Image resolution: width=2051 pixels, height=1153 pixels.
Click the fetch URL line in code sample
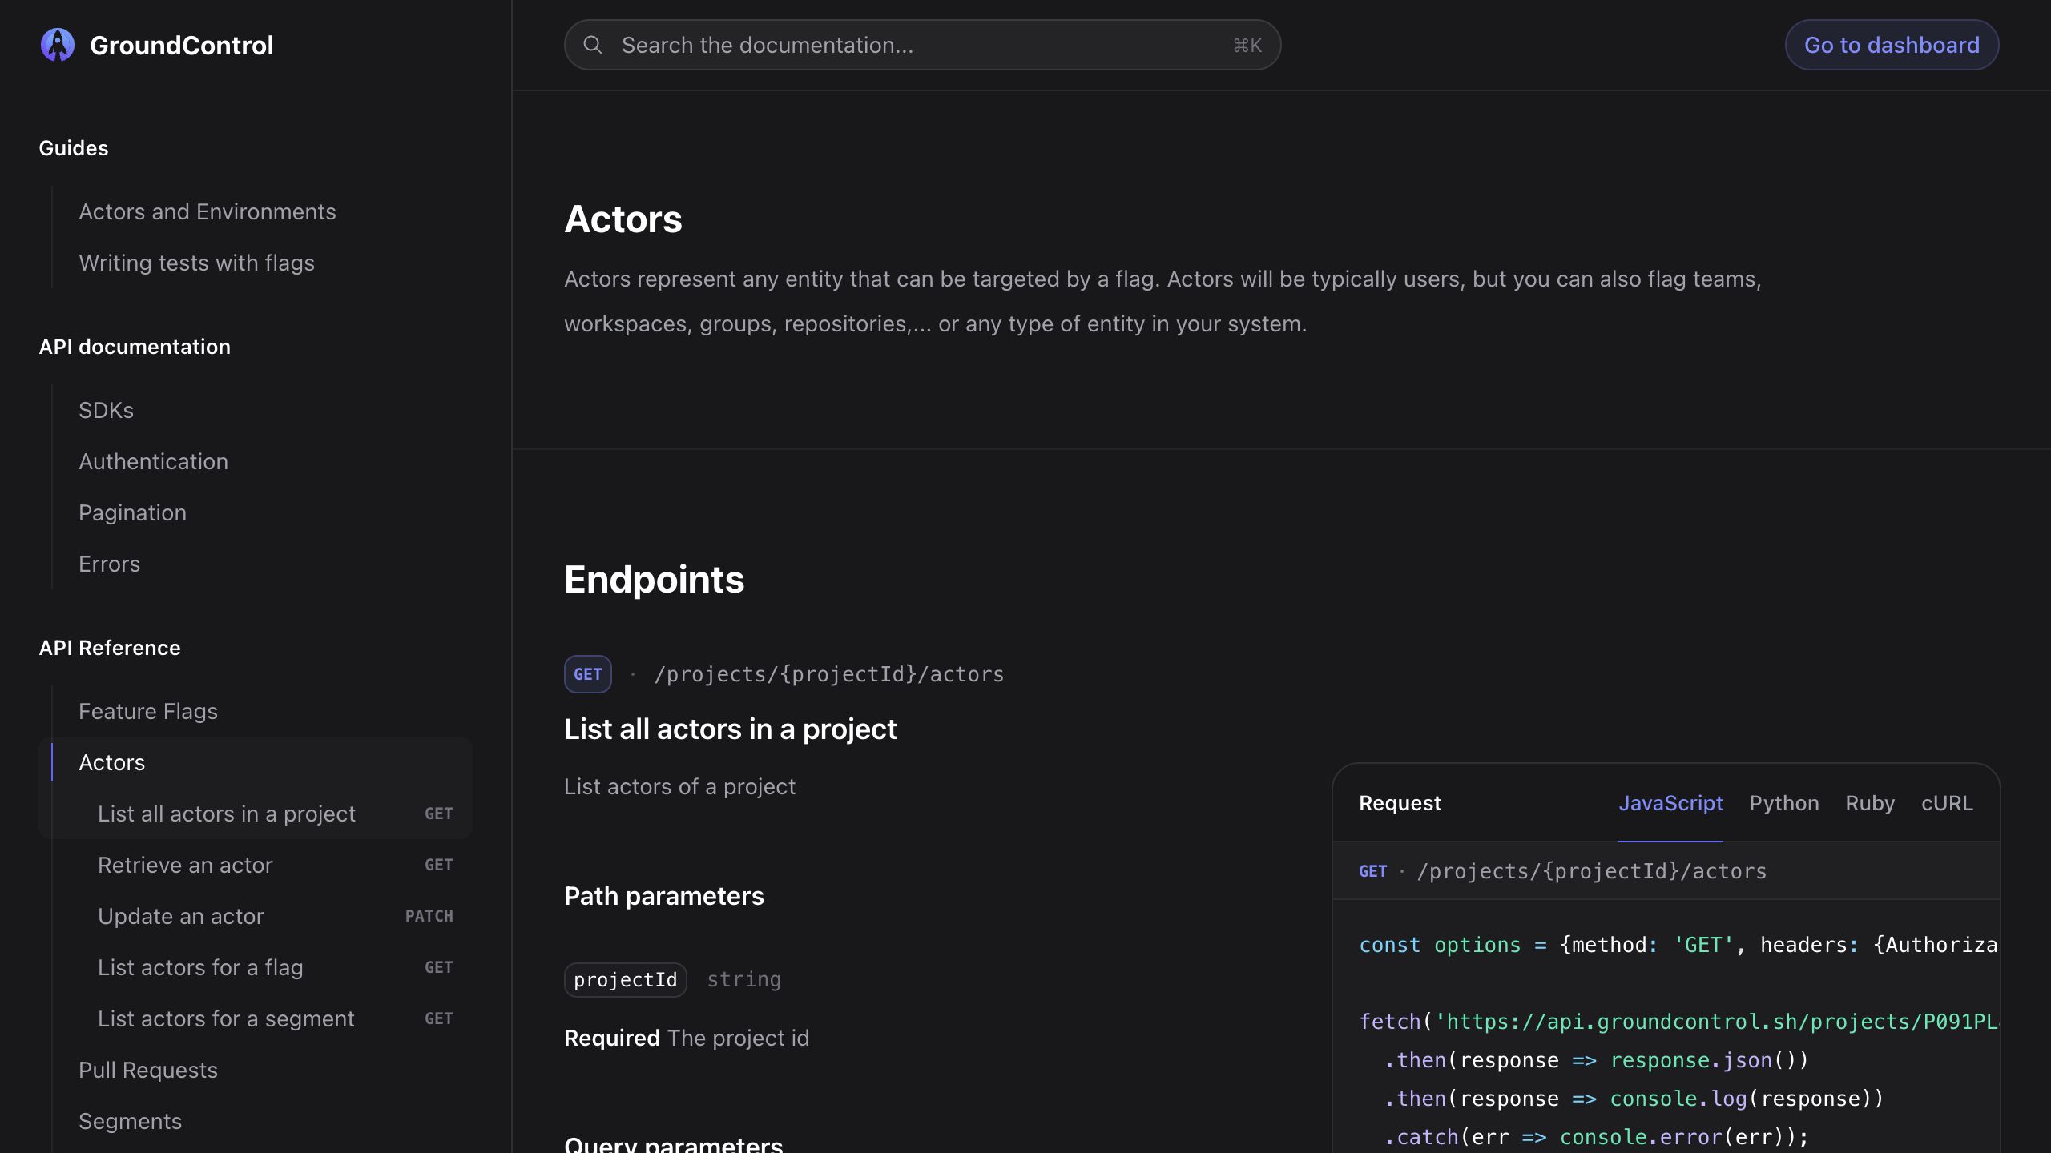pos(1678,1022)
